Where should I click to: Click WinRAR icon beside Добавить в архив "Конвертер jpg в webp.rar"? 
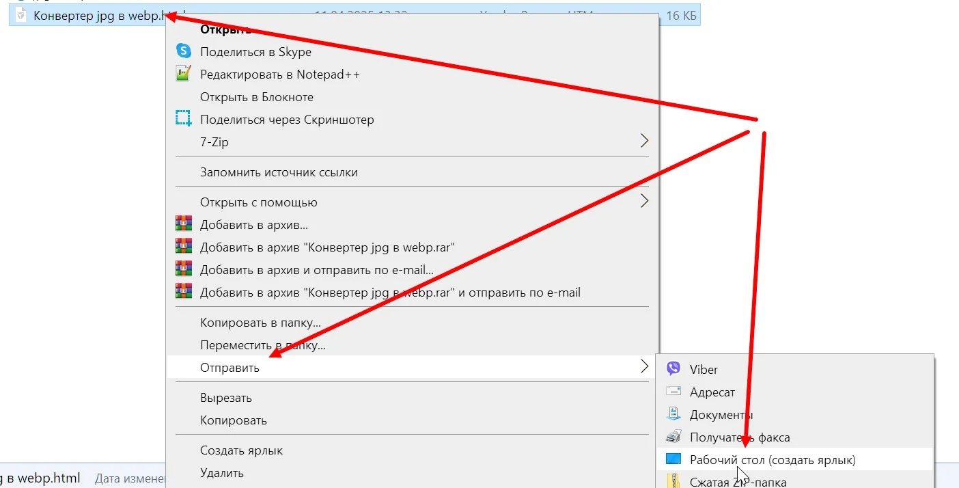point(183,247)
